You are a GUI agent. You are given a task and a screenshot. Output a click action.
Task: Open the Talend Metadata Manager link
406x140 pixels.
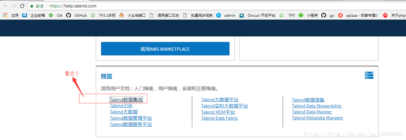[x=318, y=118]
